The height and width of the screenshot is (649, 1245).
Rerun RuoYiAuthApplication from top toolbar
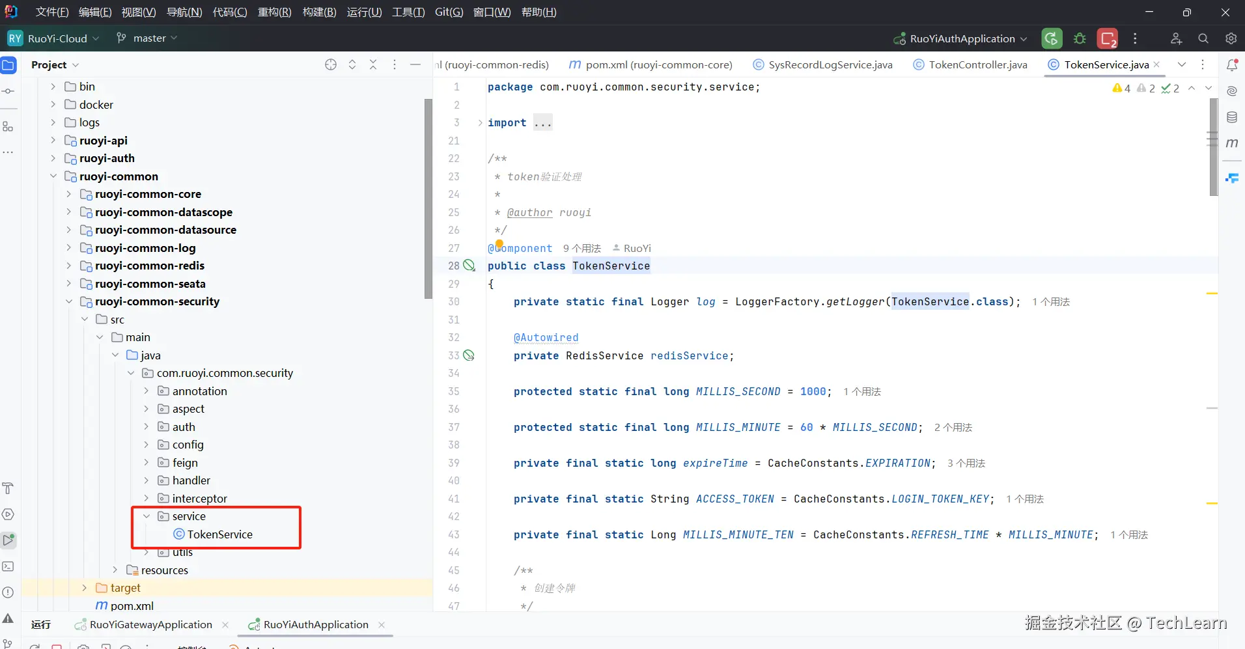point(1052,38)
